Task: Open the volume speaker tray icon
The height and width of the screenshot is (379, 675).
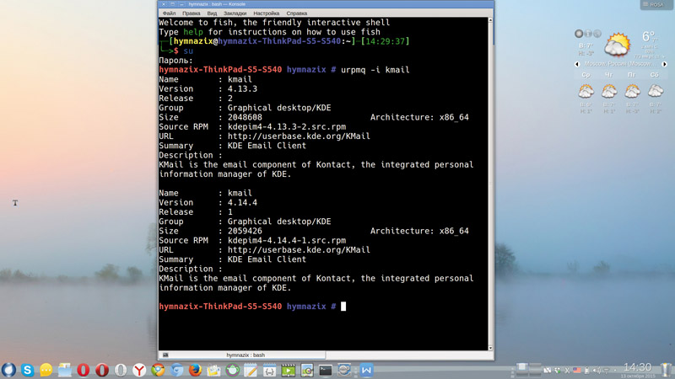Action: tap(597, 370)
